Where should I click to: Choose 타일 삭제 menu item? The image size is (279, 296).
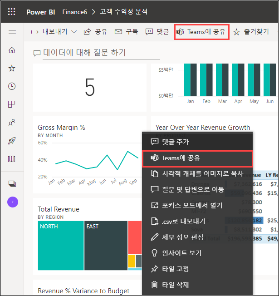click(x=197, y=285)
